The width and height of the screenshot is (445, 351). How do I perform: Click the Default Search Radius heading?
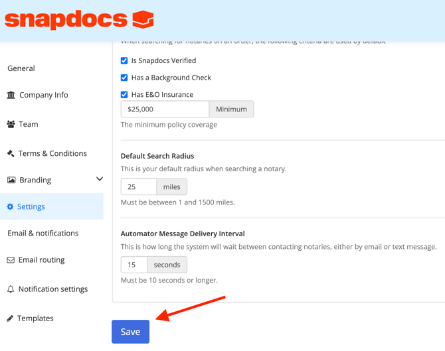157,156
